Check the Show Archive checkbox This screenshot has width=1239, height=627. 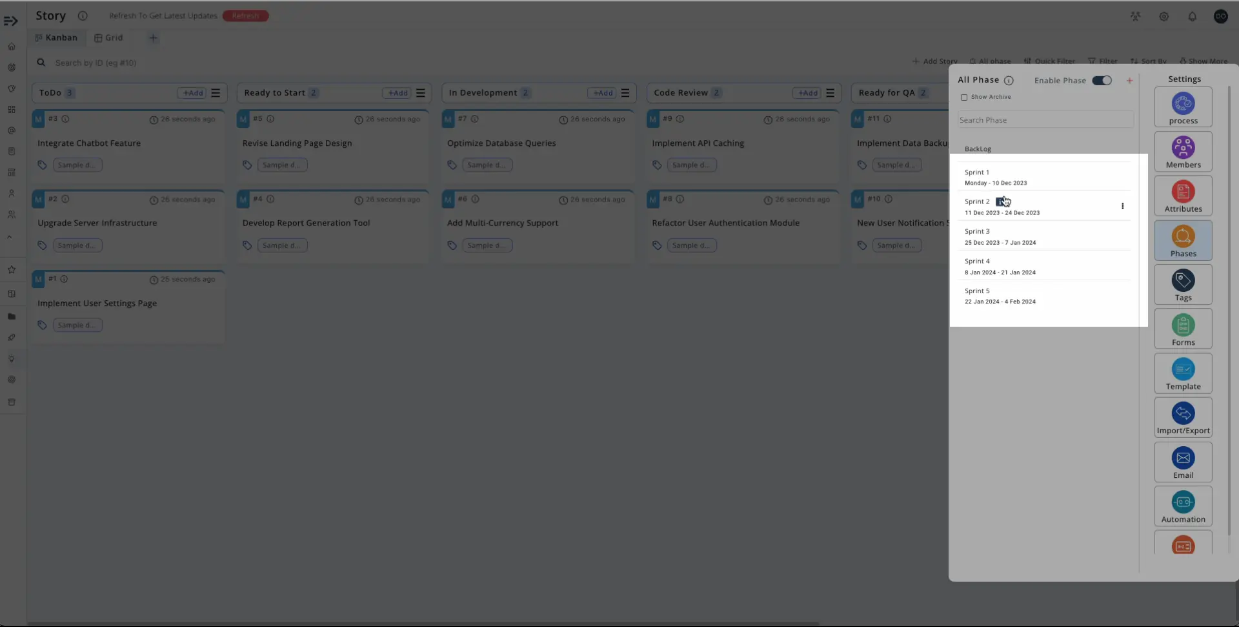(x=964, y=98)
